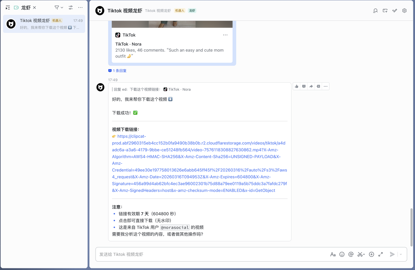This screenshot has width=415, height=270.
Task: Open more actions on the message
Action: click(326, 86)
